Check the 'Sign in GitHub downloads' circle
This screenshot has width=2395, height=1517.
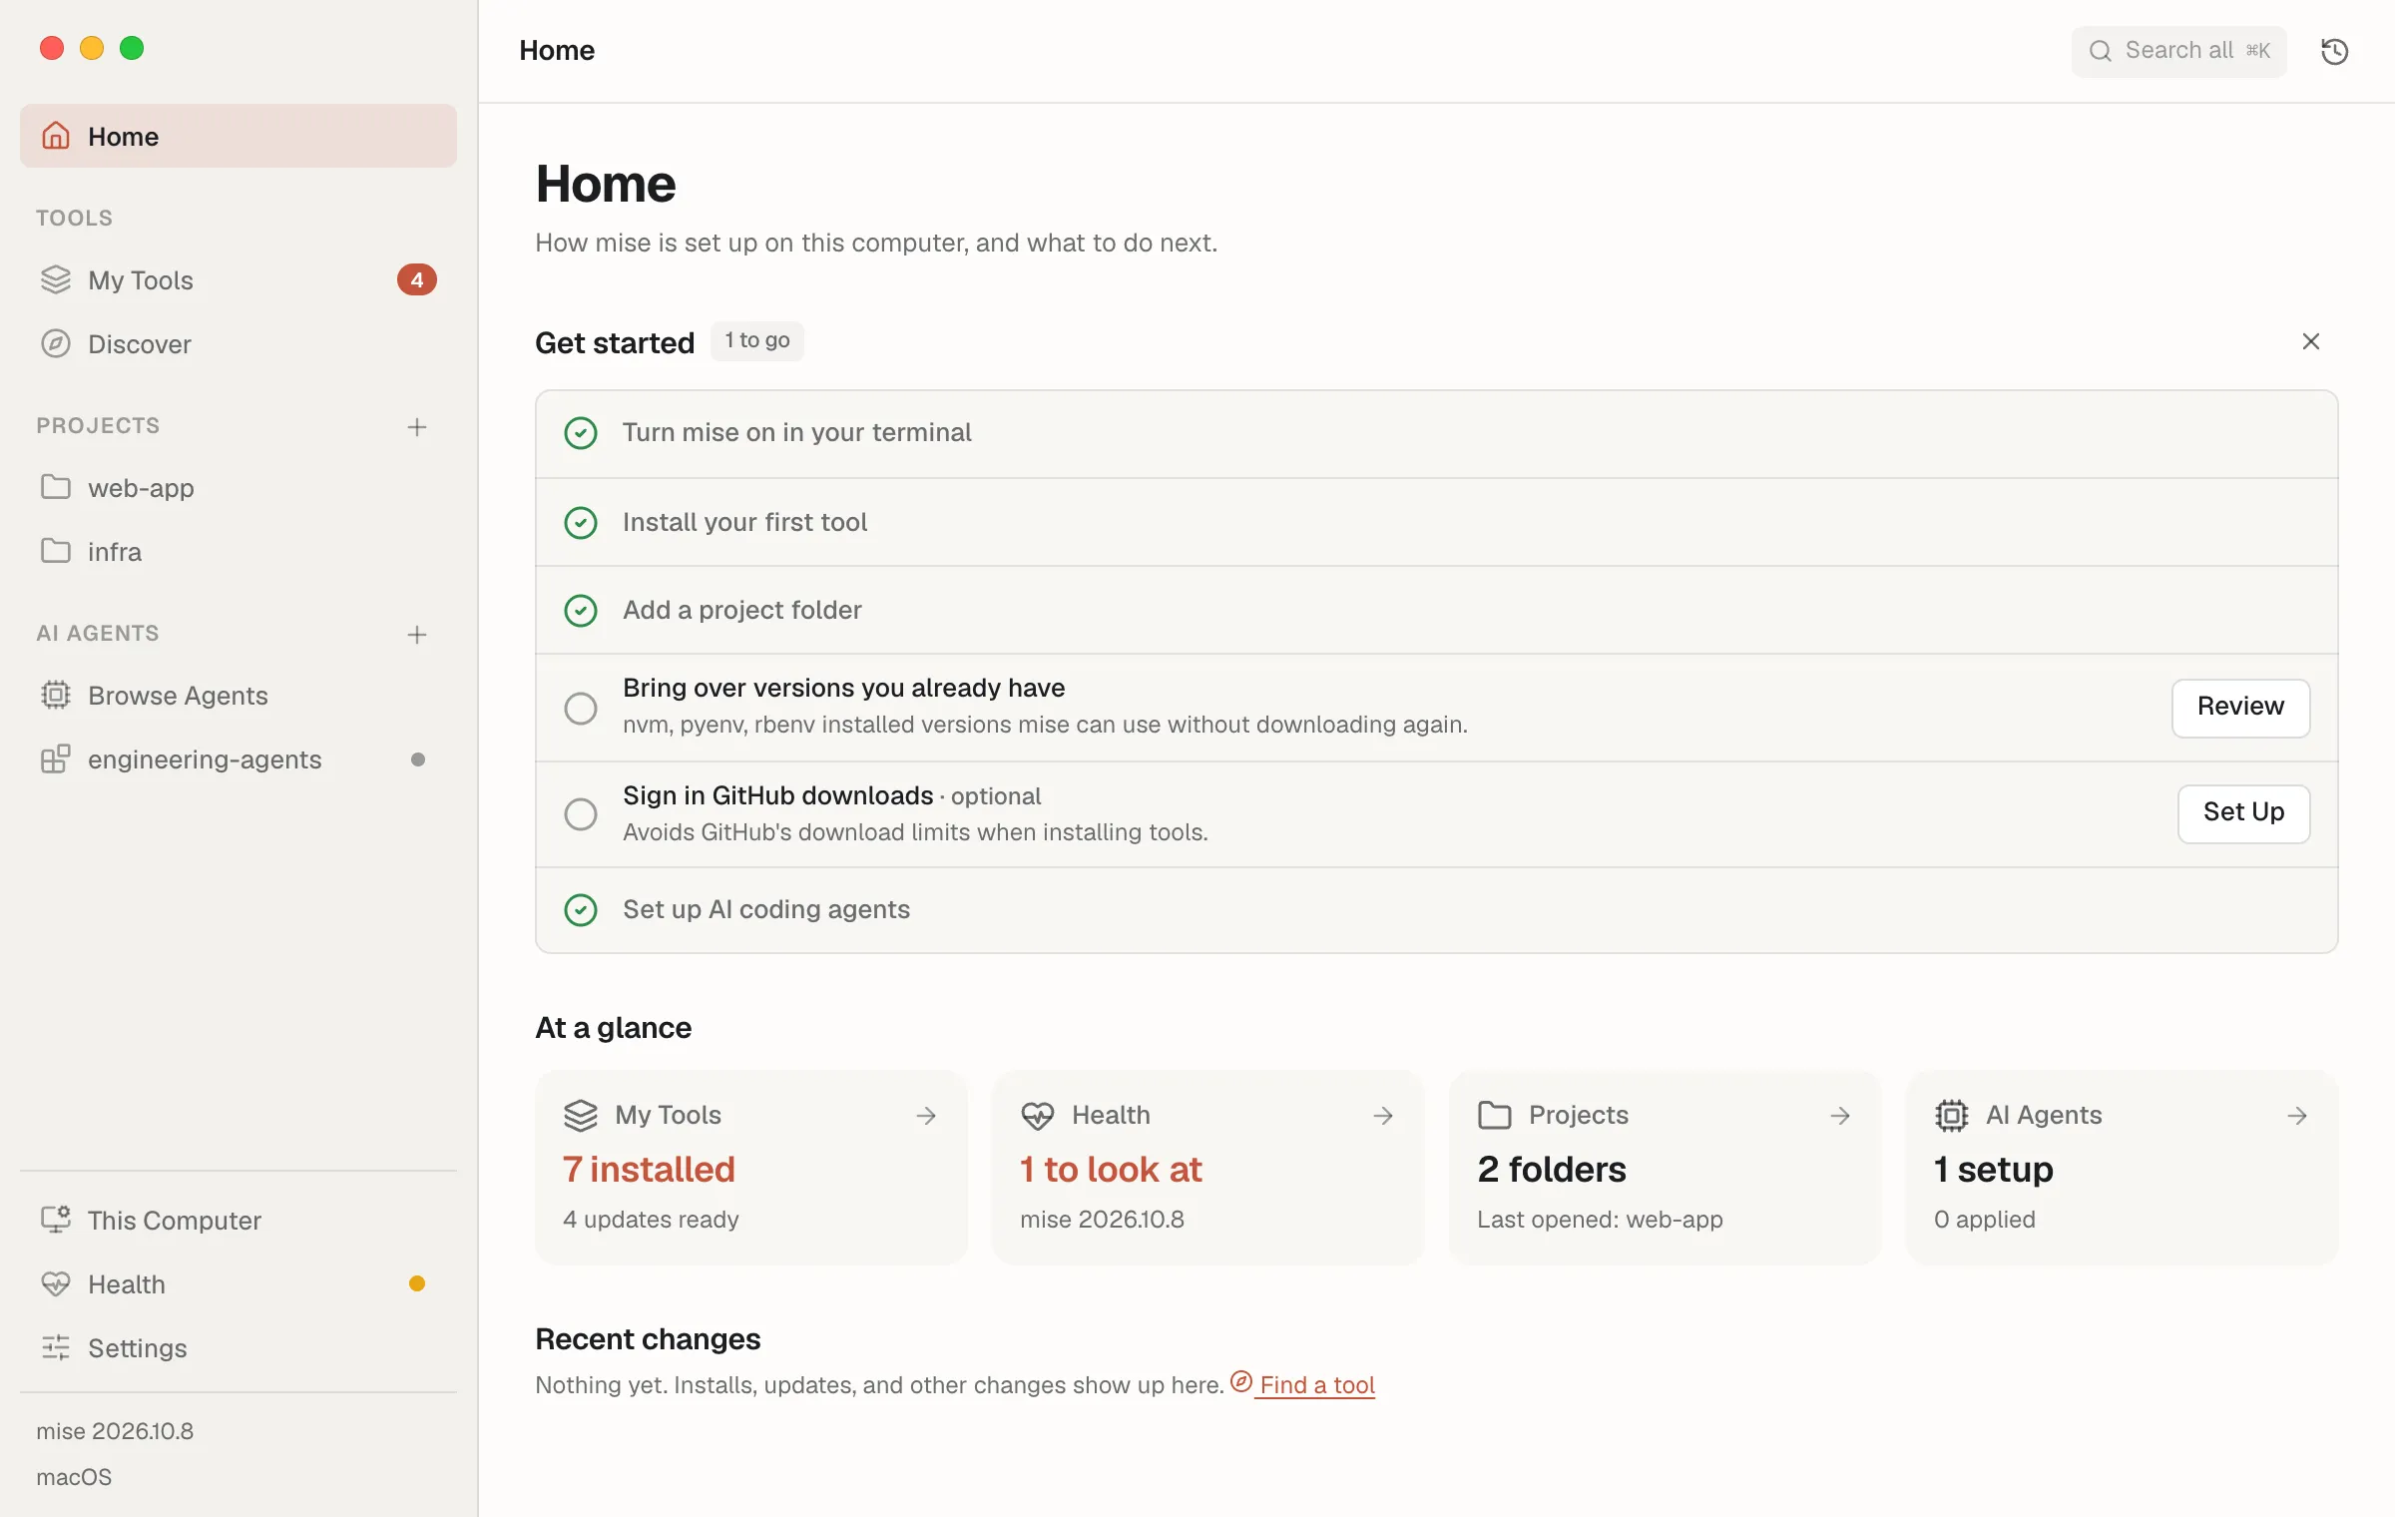pyautogui.click(x=581, y=814)
